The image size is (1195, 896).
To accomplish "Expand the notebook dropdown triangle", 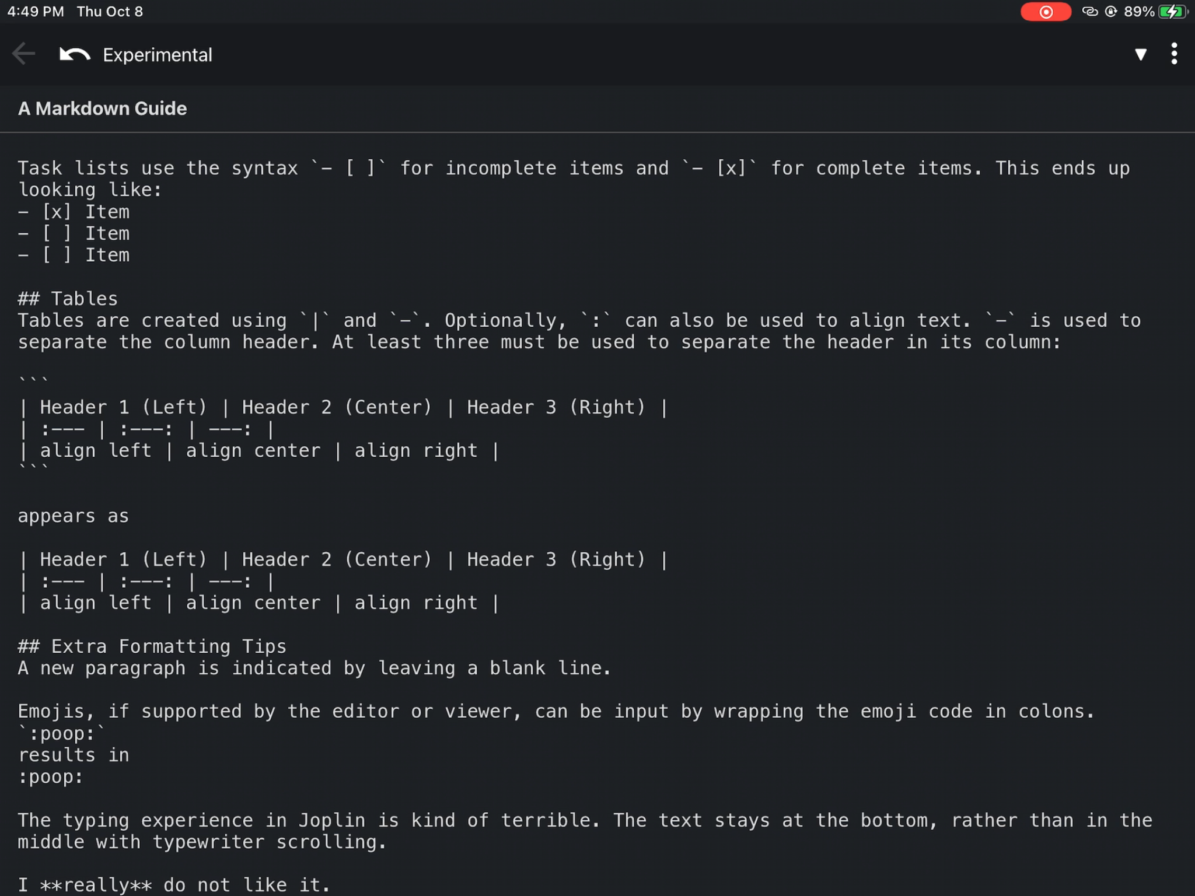I will coord(1141,55).
